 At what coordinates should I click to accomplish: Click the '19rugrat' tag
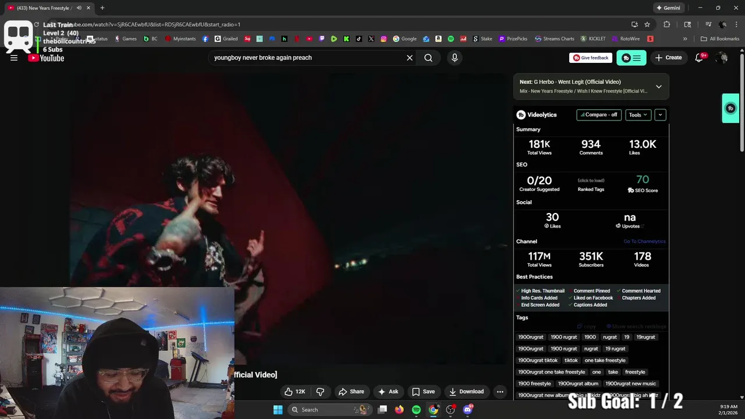[645, 337]
